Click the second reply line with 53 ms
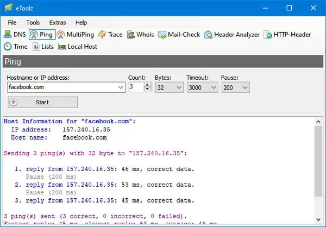This screenshot has width=326, height=227. pos(104,185)
